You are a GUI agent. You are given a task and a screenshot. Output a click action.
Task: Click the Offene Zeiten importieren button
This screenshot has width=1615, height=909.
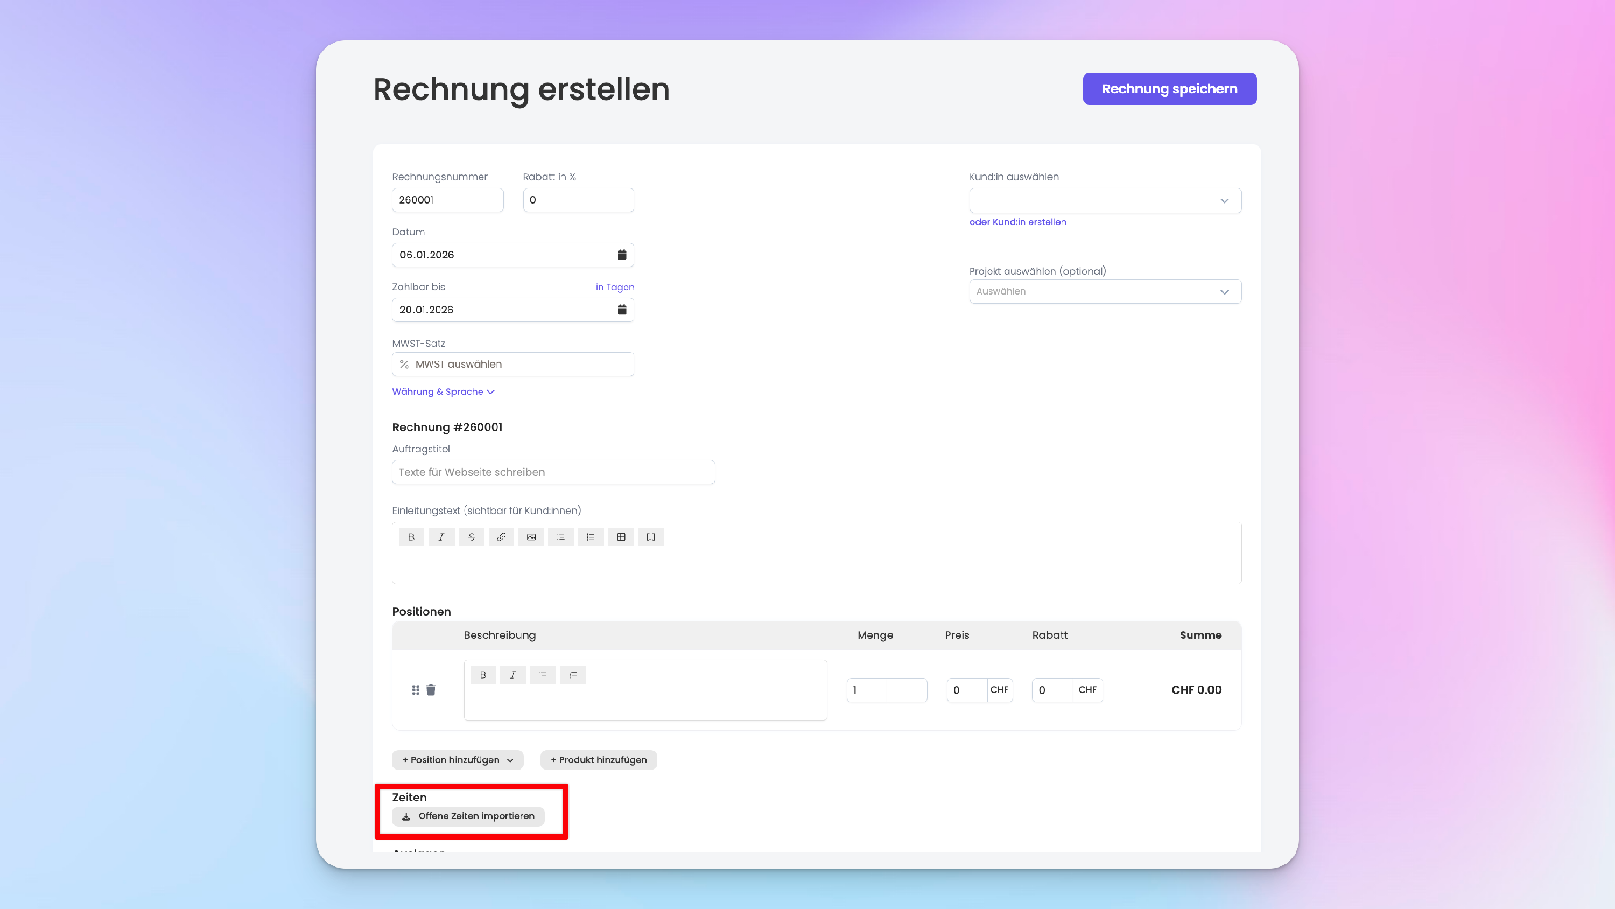tap(468, 816)
